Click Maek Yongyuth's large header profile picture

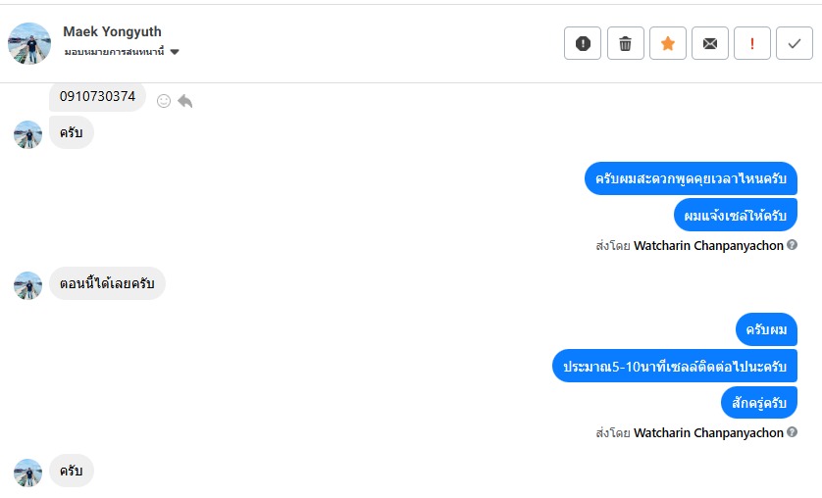[29, 43]
